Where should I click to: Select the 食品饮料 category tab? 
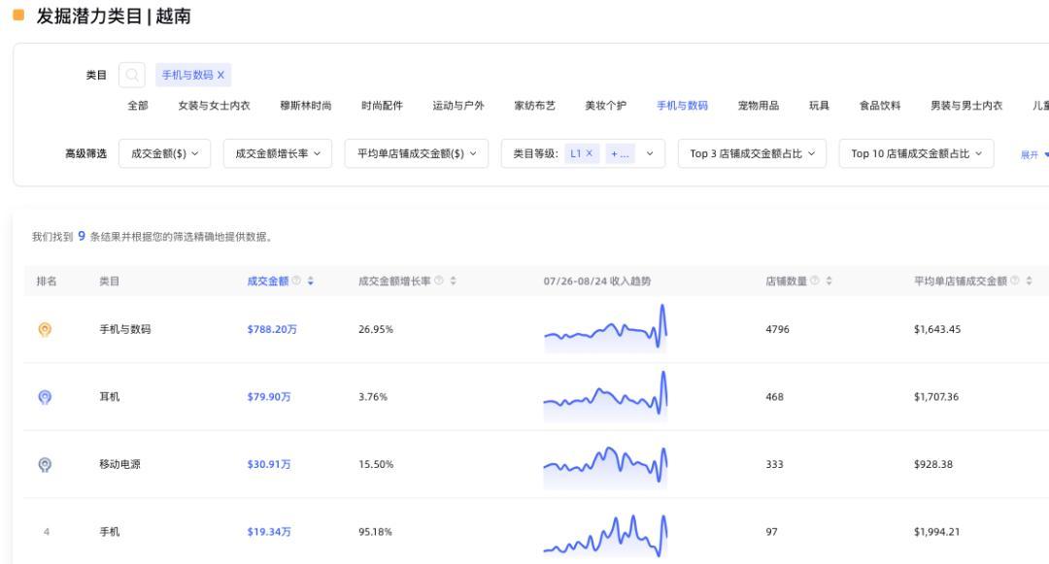(x=880, y=106)
